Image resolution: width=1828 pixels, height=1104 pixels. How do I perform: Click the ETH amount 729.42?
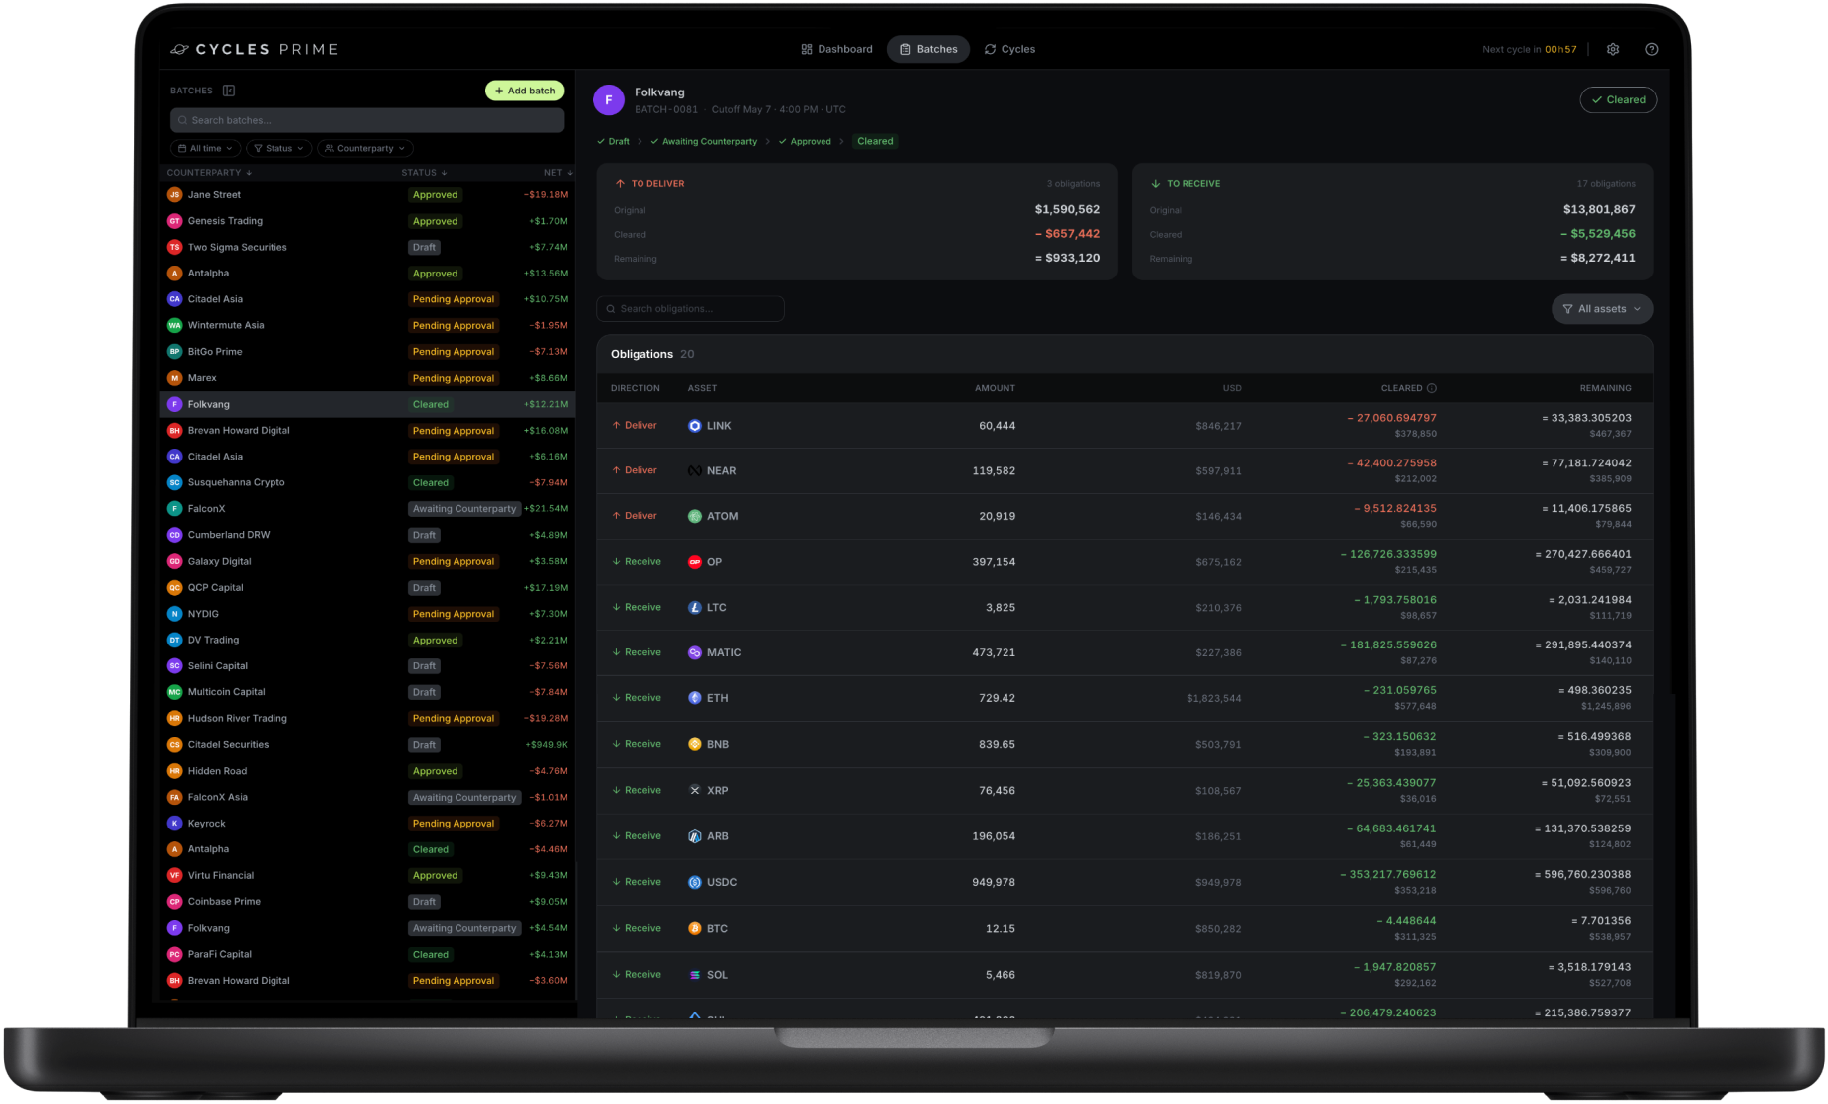[x=997, y=698]
